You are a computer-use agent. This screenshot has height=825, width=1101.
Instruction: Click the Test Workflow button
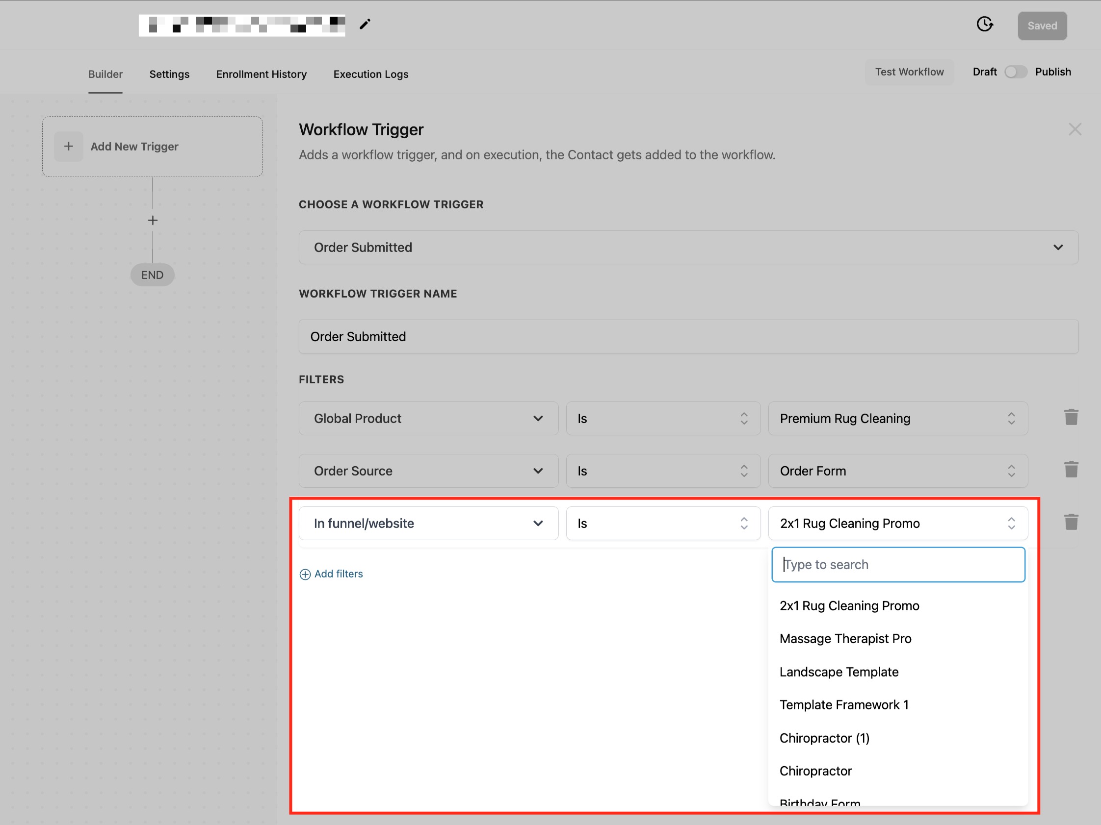909,72
